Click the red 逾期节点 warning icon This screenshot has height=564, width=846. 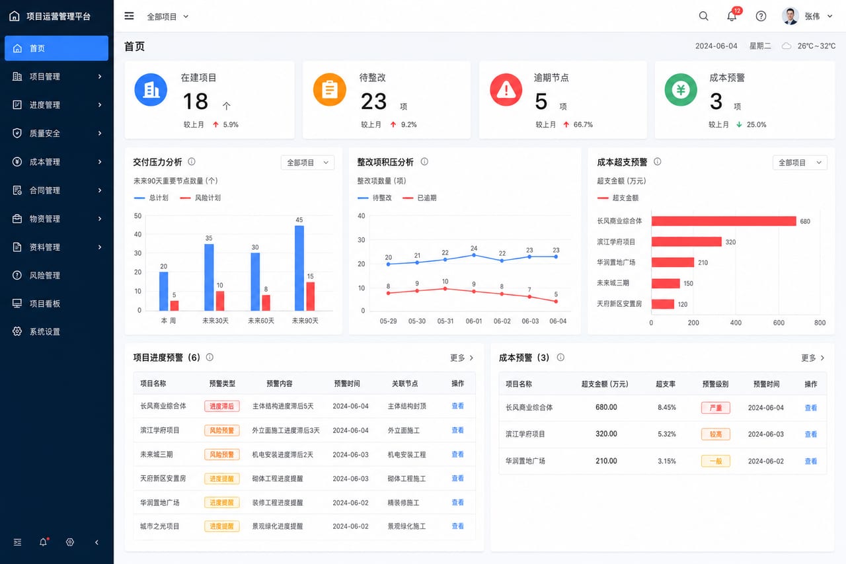(x=506, y=90)
